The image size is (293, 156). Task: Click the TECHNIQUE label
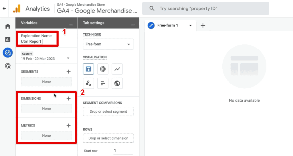92,34
